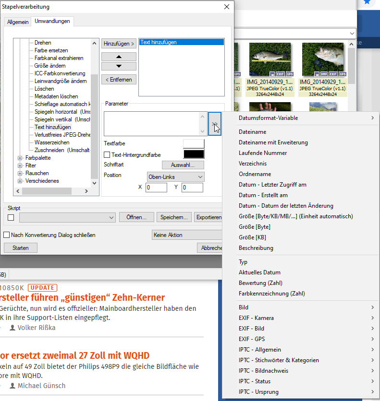Open Datumsformat-Variable submenu
This screenshot has height=401, width=380.
301,118
